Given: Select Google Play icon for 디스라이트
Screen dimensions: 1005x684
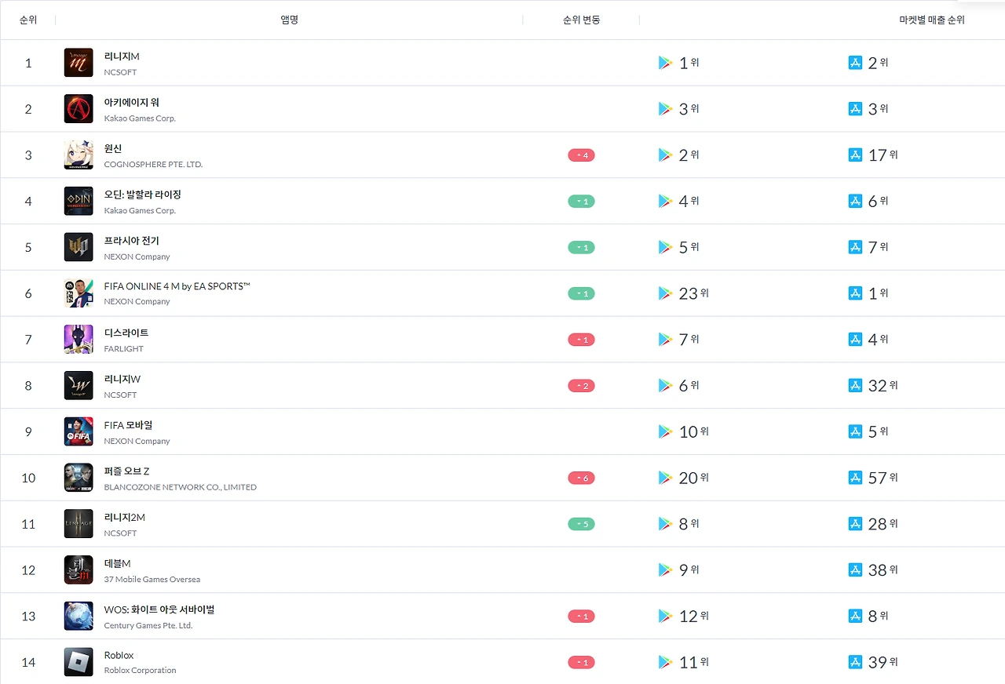Looking at the screenshot, I should [x=666, y=340].
